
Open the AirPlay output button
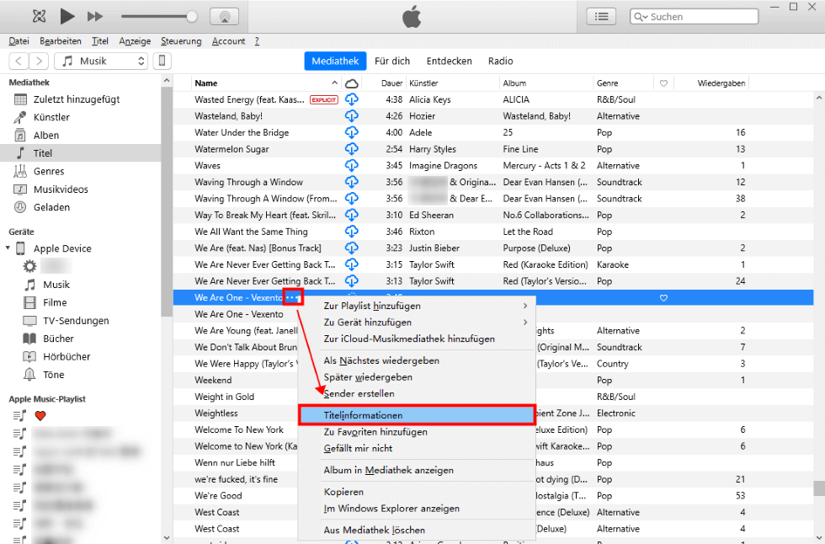pos(225,16)
